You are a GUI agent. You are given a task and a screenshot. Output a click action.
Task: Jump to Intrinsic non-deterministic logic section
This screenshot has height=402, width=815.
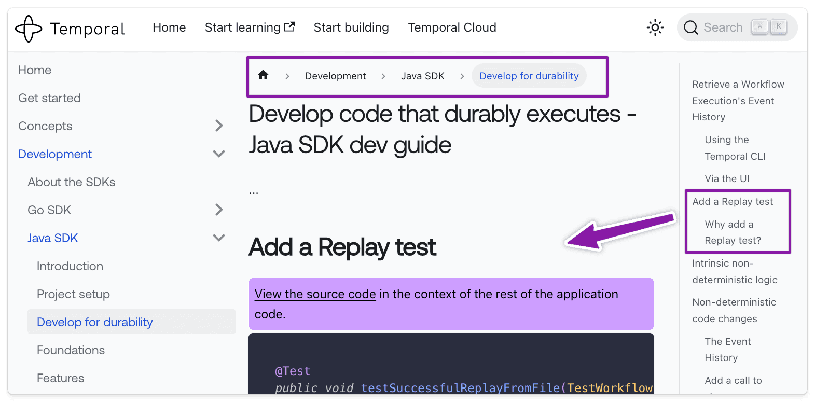point(735,271)
